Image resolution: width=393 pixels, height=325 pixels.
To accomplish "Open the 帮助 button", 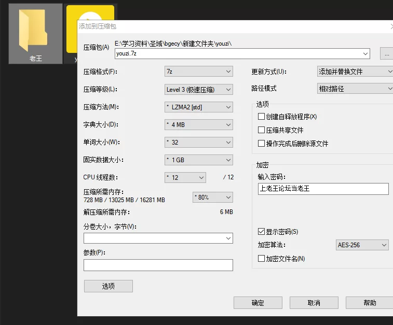I will (370, 303).
